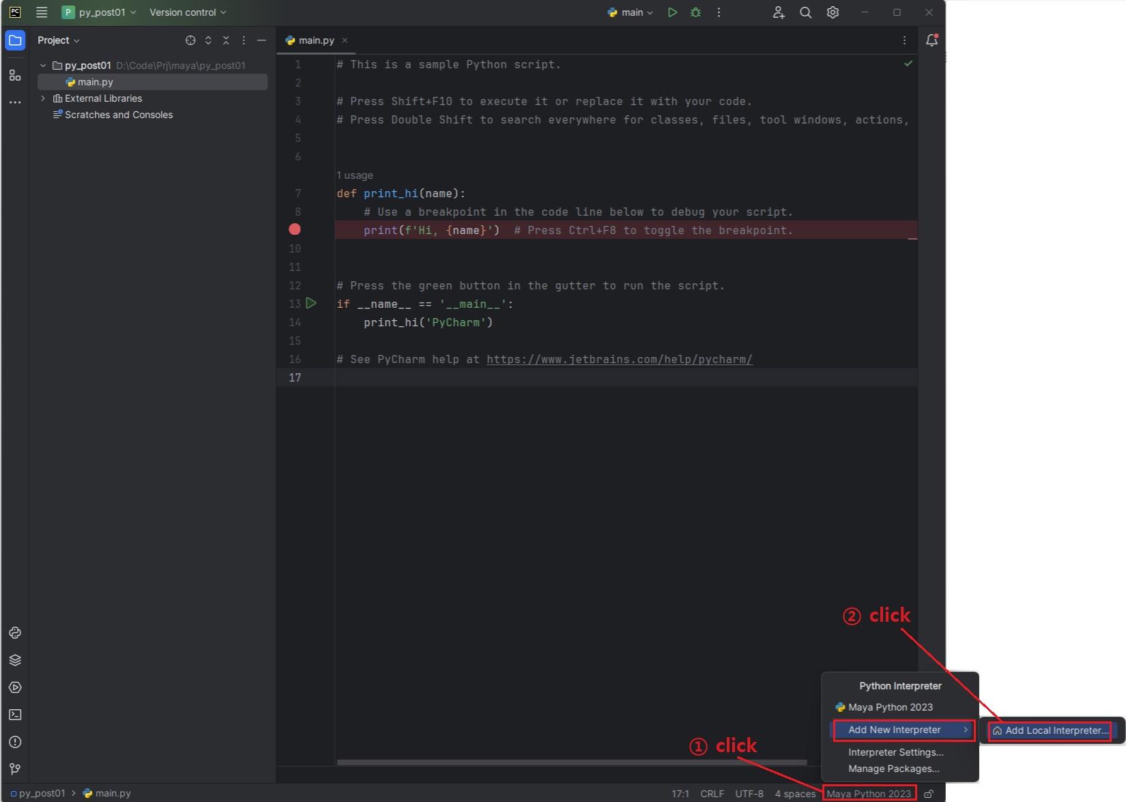
Task: Open the main hamburger menu
Action: tap(42, 12)
